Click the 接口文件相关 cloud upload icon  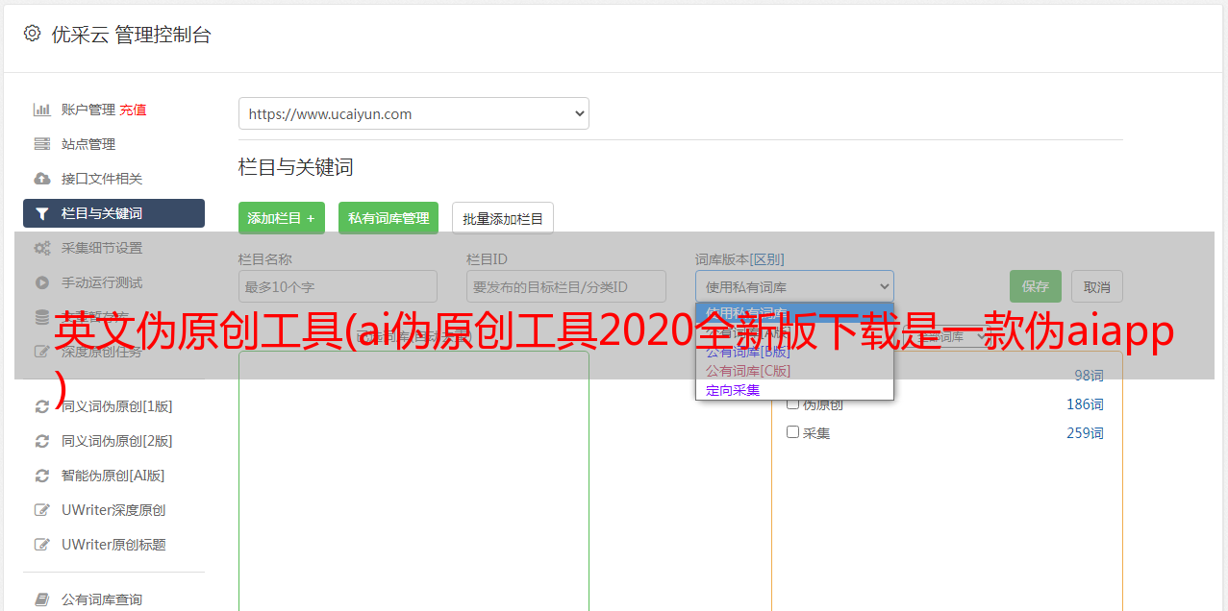tap(42, 179)
